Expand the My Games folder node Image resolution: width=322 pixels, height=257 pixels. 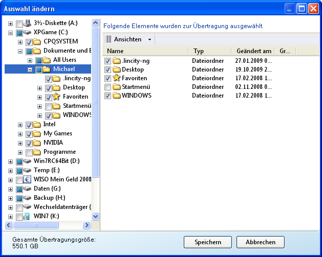(20, 134)
